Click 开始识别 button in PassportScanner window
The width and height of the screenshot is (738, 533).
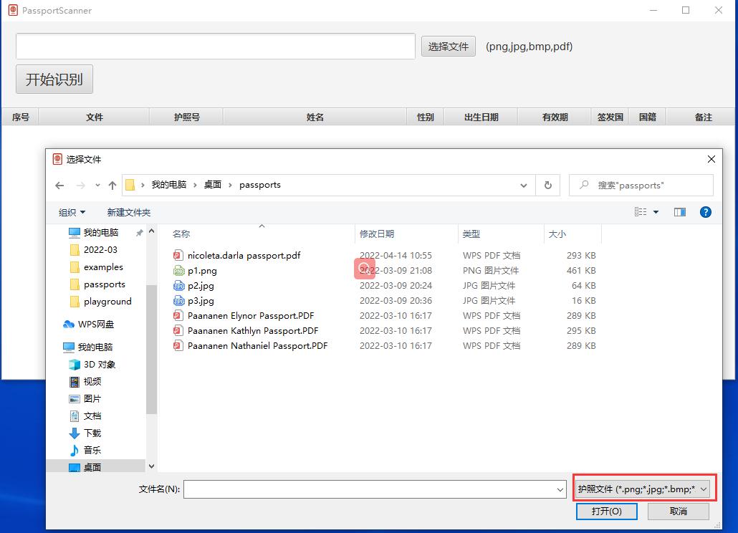[x=54, y=79]
